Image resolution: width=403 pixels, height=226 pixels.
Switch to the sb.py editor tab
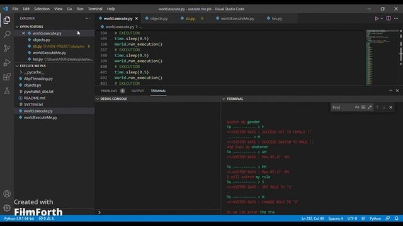pos(190,18)
